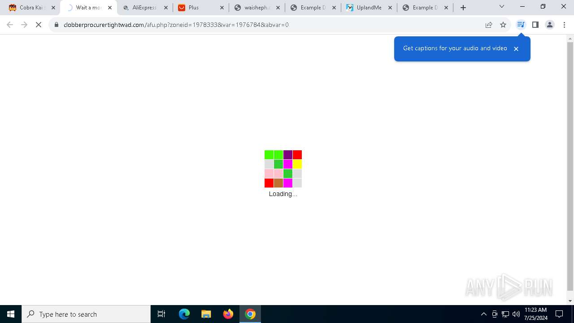Launch Microsoft Edge from taskbar
The width and height of the screenshot is (574, 323).
[184, 314]
